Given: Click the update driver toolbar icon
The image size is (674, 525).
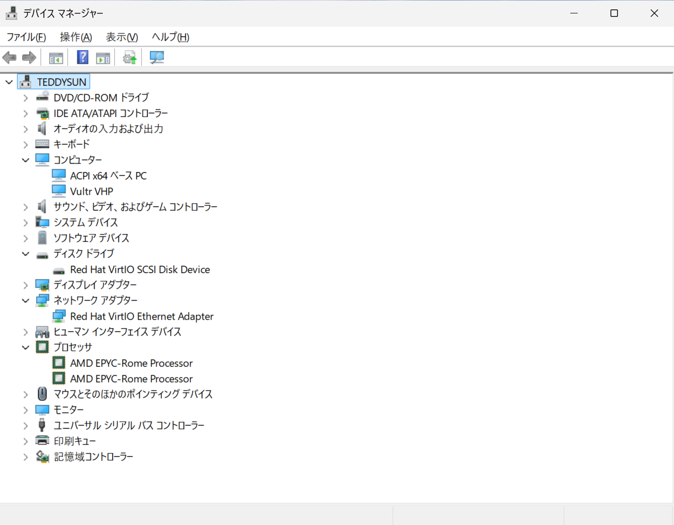Looking at the screenshot, I should (130, 58).
